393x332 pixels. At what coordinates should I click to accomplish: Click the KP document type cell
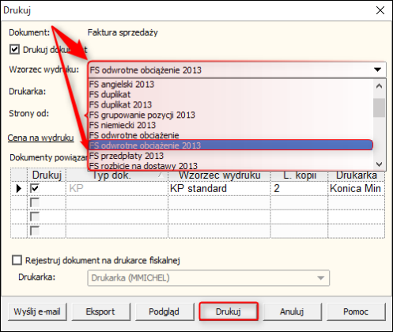(117, 188)
